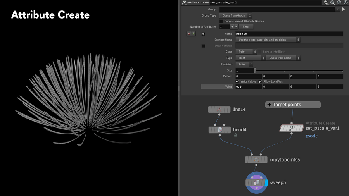Toggle the Write Values checkbox
Screen dimensions: 349x196
click(237, 81)
